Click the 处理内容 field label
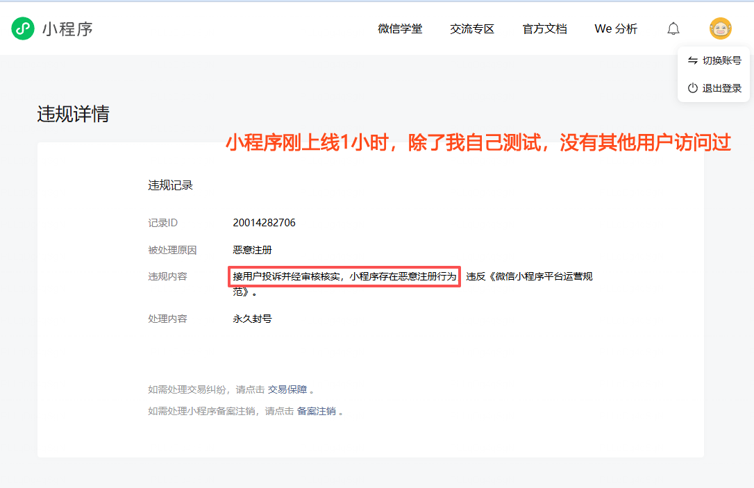This screenshot has width=754, height=488. tap(167, 319)
